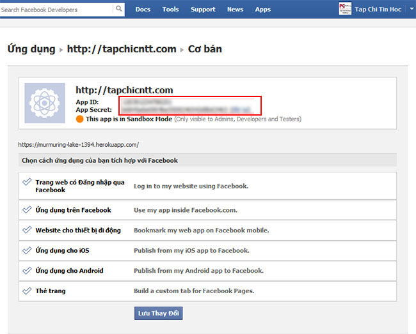Click 'Log in to my website using Facebook.' text

pos(191,186)
